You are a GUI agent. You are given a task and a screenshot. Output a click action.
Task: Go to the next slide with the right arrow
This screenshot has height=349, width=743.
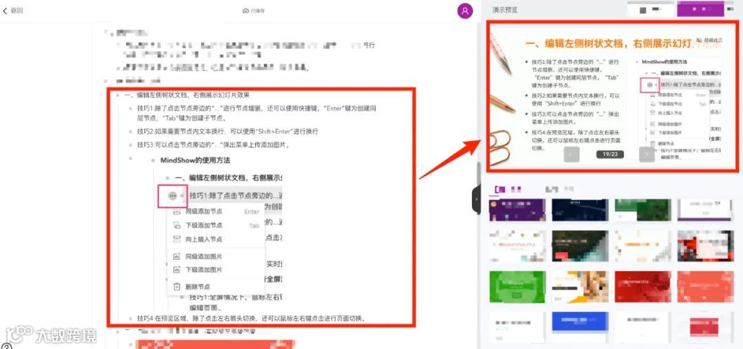647,154
